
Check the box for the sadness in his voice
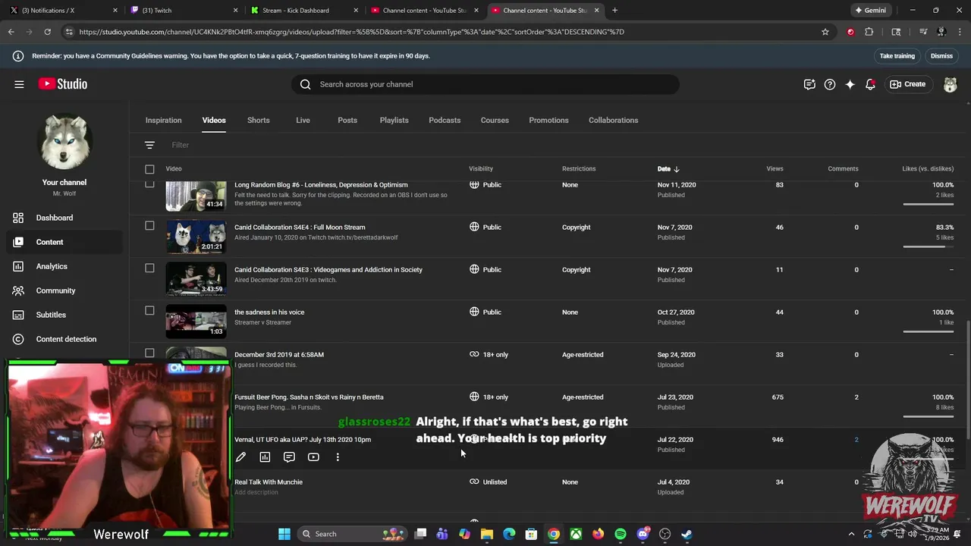149,310
